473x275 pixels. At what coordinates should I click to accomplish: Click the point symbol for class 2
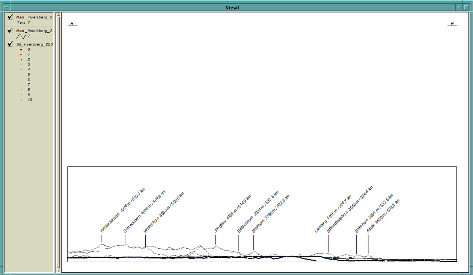[x=21, y=60]
